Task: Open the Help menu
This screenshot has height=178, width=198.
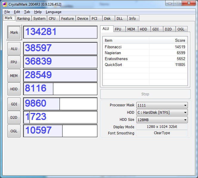Action: point(38,12)
